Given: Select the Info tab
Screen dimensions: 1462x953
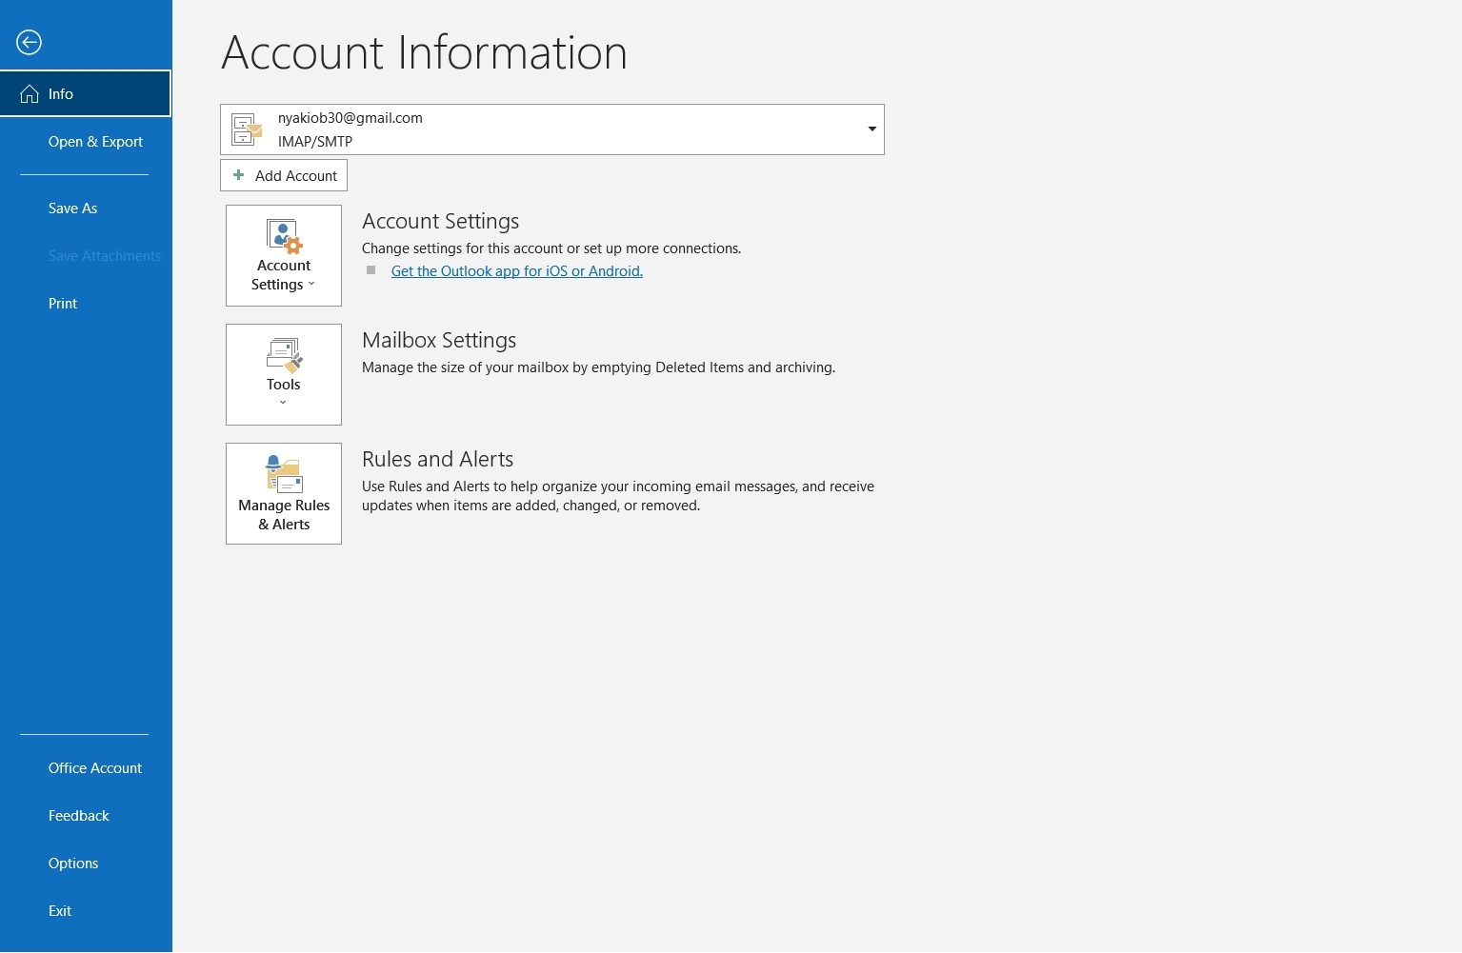Looking at the screenshot, I should 86,93.
